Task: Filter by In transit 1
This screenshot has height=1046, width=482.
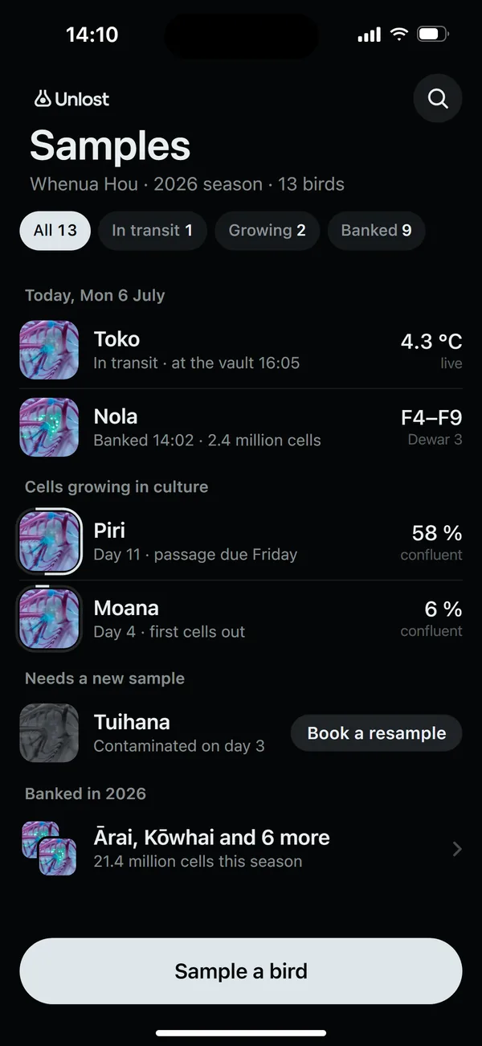Action: pos(153,231)
